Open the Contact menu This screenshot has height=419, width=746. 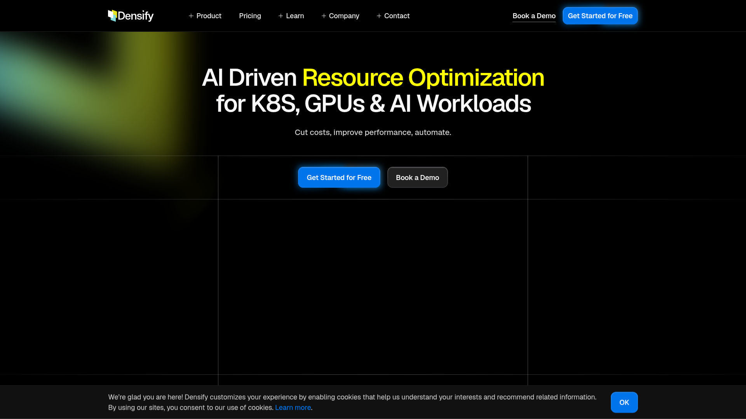(396, 16)
